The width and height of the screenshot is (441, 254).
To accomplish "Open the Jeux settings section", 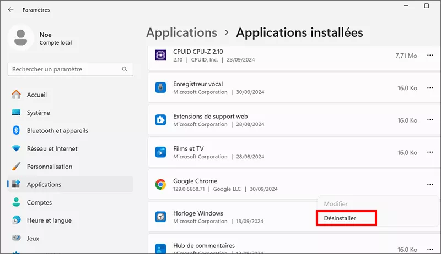I will (70, 238).
